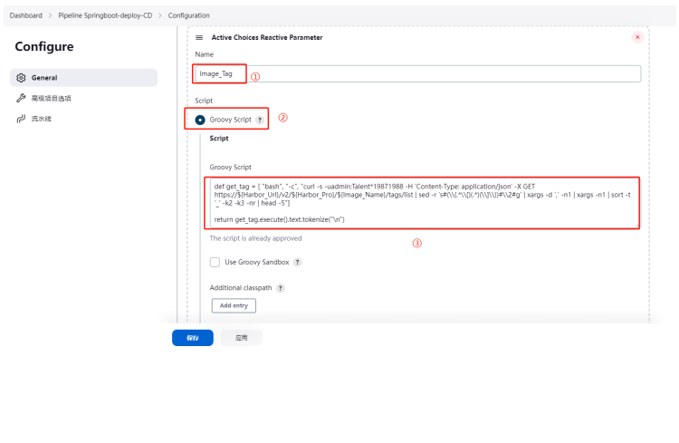Open Pipeline Springboot-deploy-CD breadcrumb link
This screenshot has width=679, height=443.
(x=105, y=15)
